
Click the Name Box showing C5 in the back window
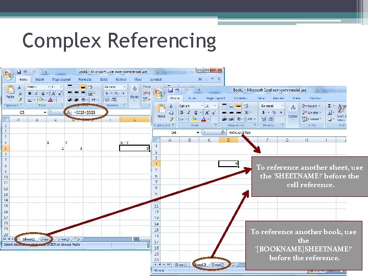coord(22,112)
